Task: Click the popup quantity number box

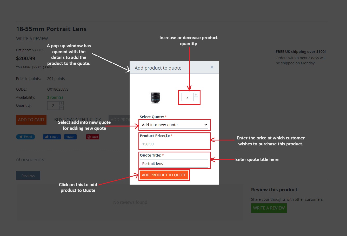Action: click(187, 97)
